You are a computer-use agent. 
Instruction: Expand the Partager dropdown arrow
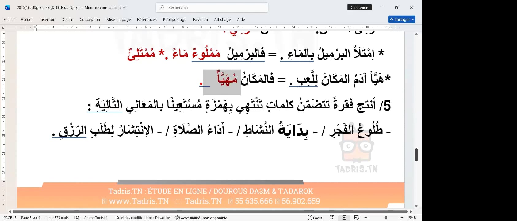(413, 19)
